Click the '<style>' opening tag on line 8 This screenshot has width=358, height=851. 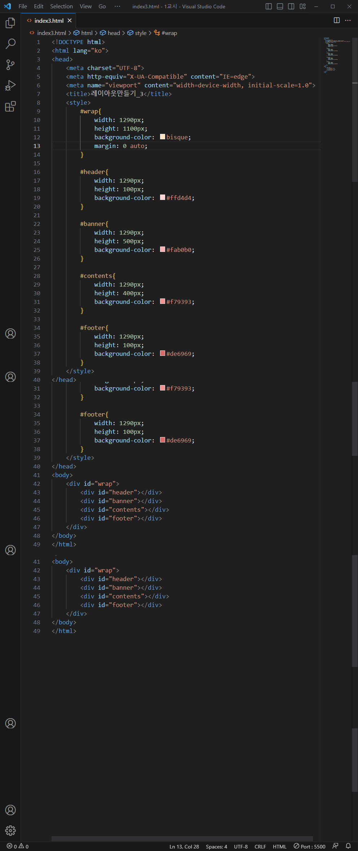pyautogui.click(x=78, y=102)
